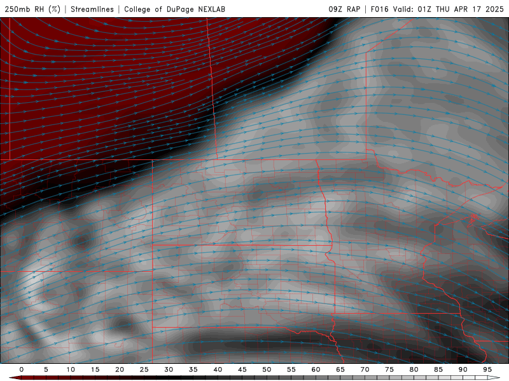Click the 50 label on the RH scale
The image size is (509, 381).
[x=267, y=370]
